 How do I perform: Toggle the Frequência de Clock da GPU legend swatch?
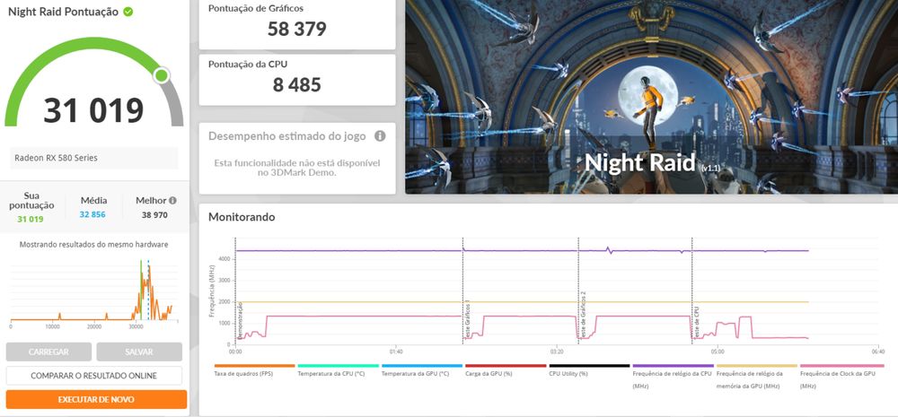tap(842, 366)
